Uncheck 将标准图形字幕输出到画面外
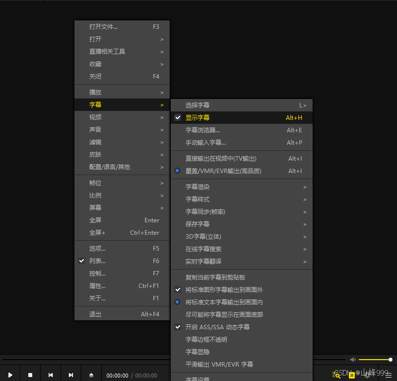The image size is (397, 381). click(242, 289)
